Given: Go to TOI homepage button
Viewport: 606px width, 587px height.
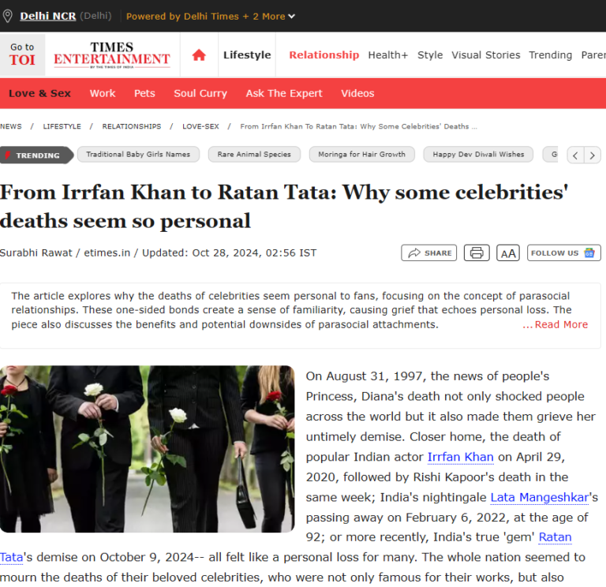Looking at the screenshot, I should point(22,54).
